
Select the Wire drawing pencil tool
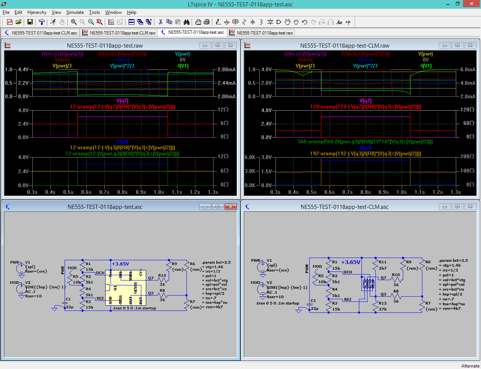218,22
